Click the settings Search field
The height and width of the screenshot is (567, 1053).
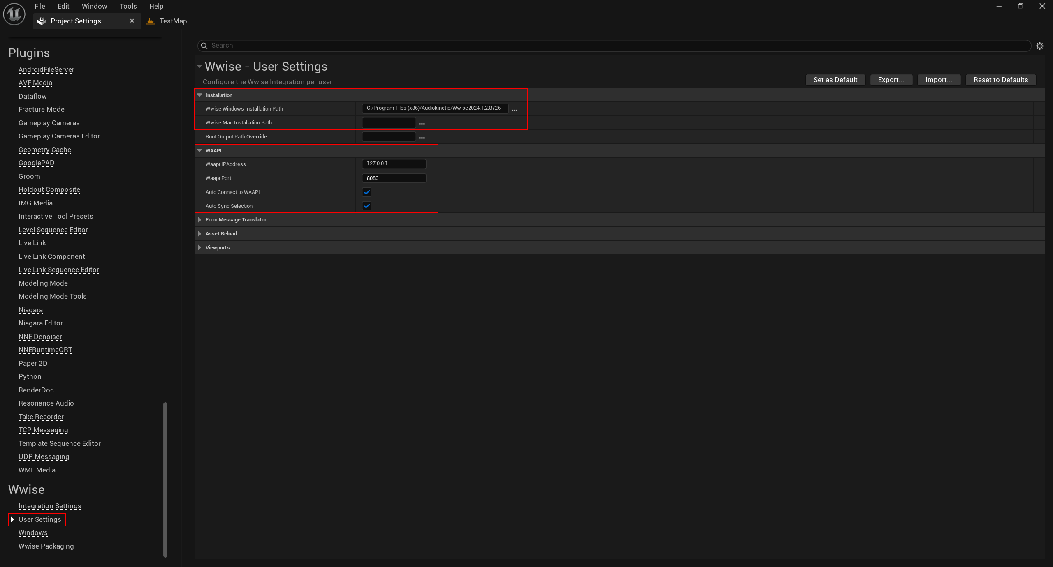614,46
